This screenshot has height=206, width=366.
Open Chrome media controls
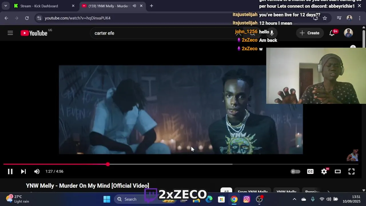coord(339,18)
